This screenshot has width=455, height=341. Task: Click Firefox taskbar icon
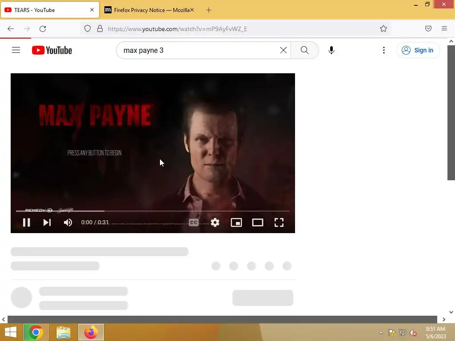tap(91, 332)
